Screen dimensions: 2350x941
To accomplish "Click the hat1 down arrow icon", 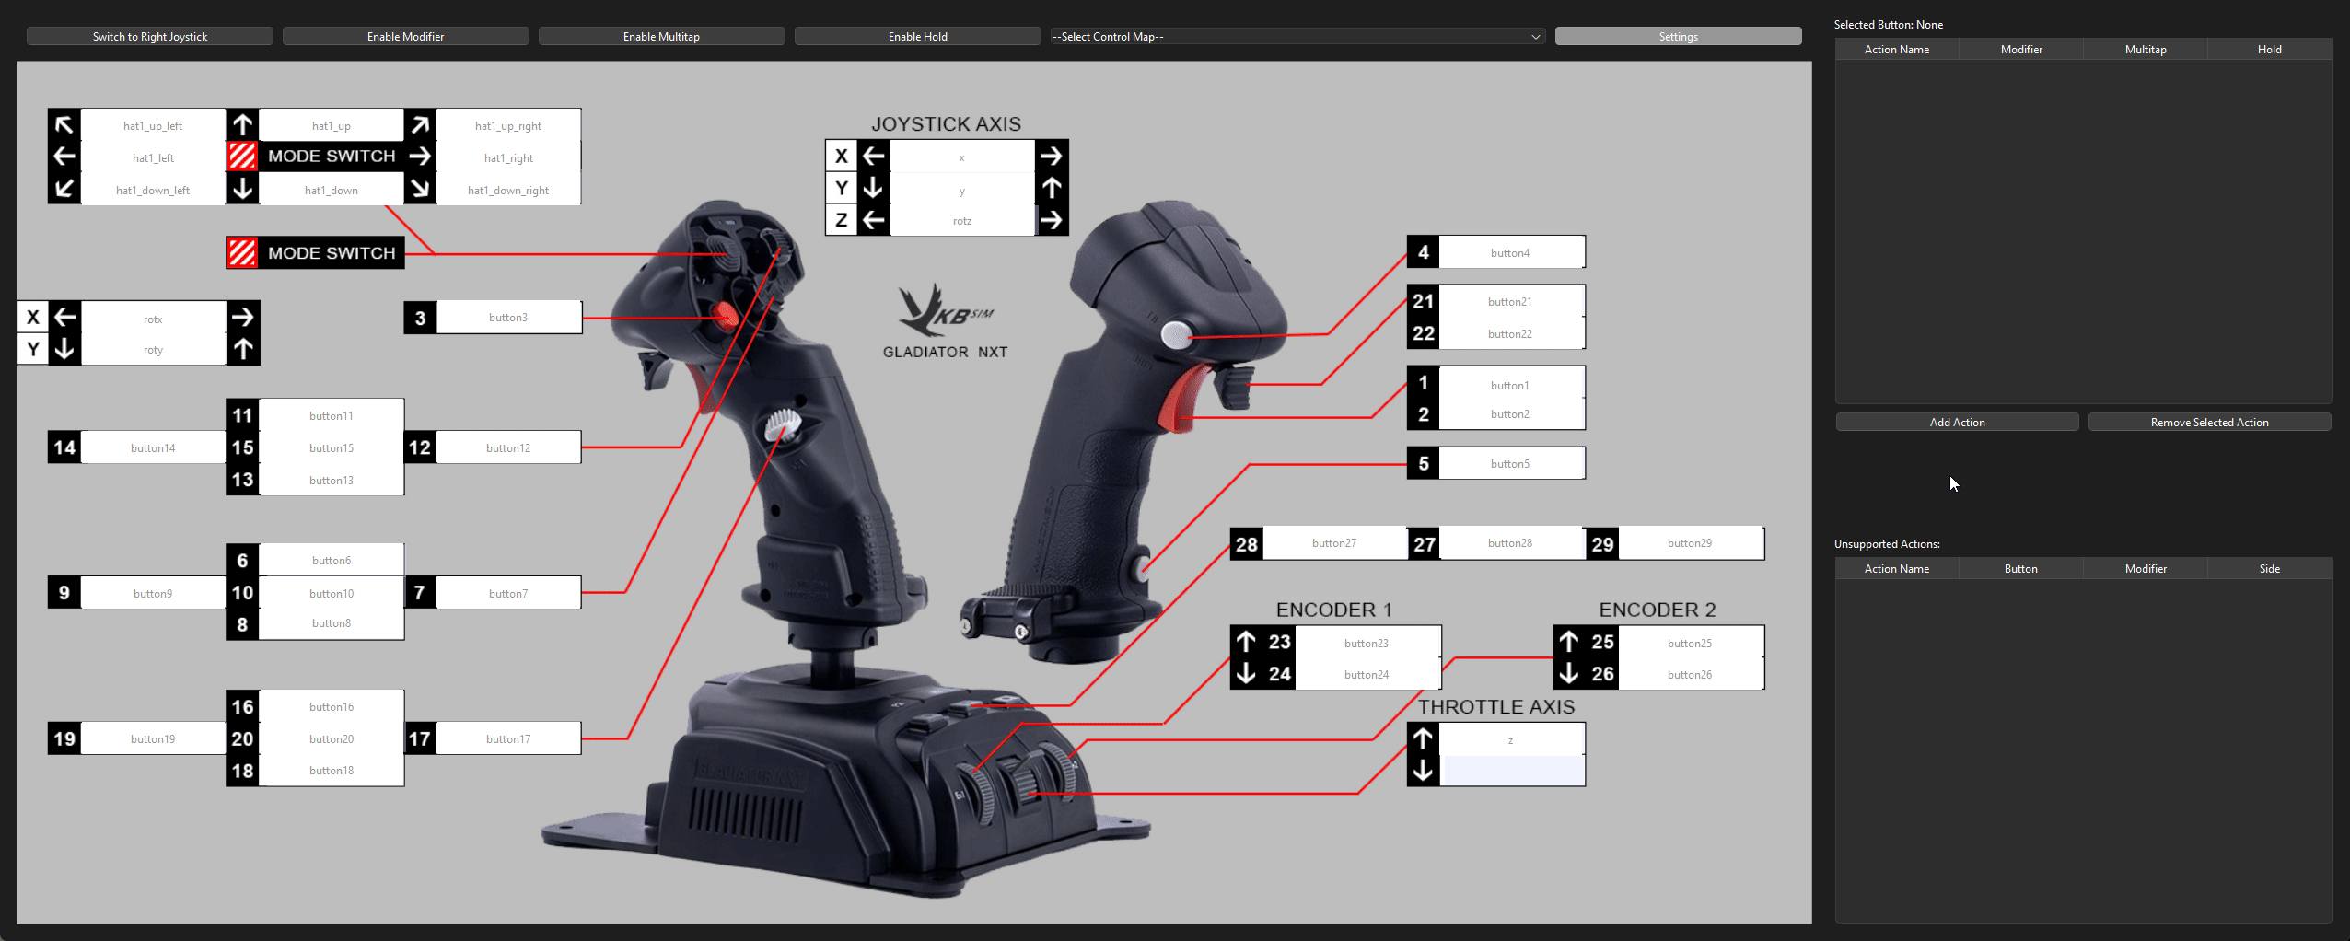I will click(242, 189).
